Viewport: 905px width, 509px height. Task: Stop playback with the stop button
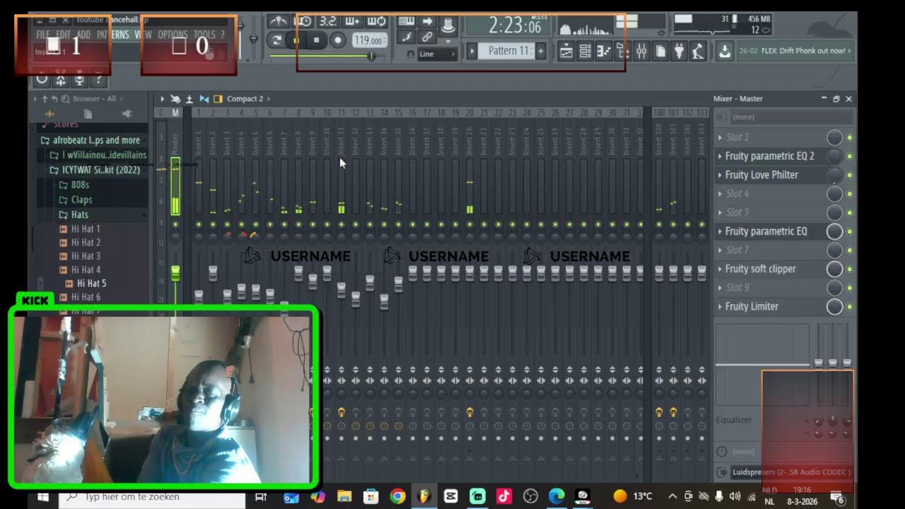coord(317,40)
